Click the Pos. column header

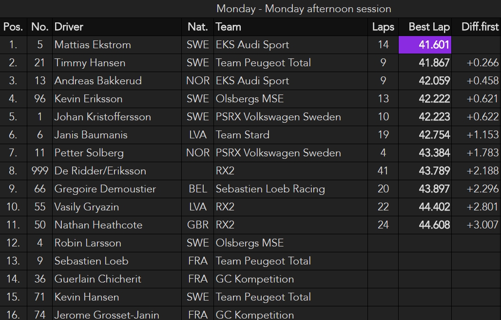click(x=13, y=27)
